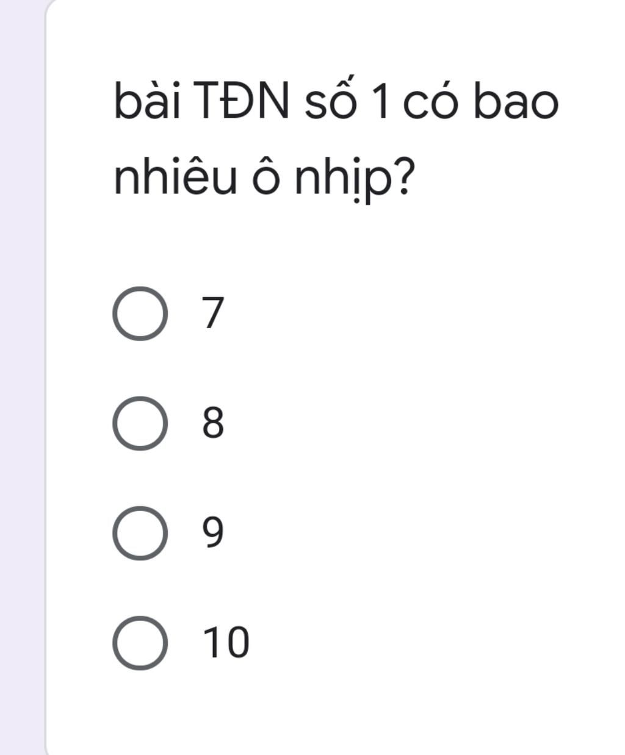Mark the radio button for 10
625x755 pixels.
140,642
